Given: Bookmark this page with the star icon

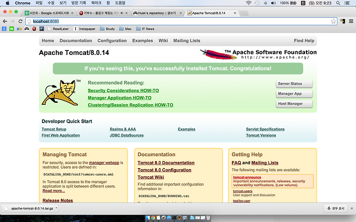Looking at the screenshot, I should (333, 21).
